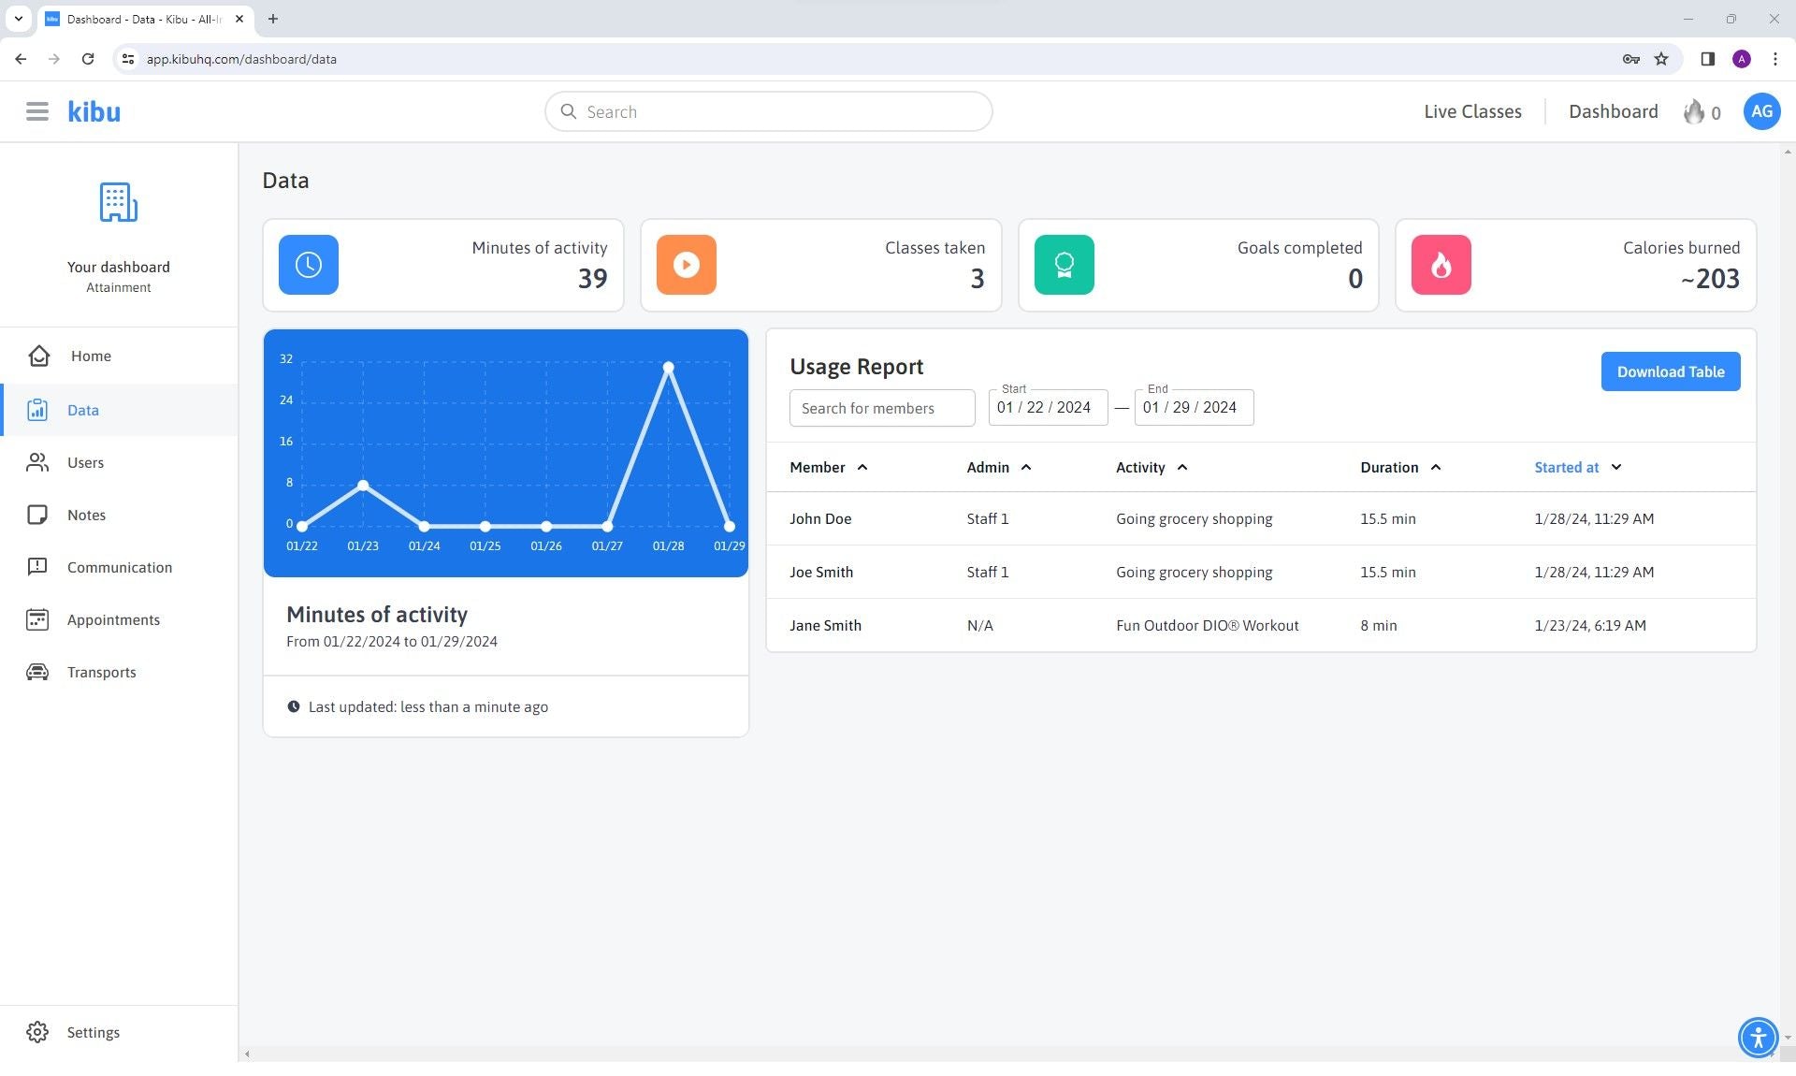This screenshot has width=1796, height=1076.
Task: Click the 01/28 peak chart point
Action: (x=668, y=368)
